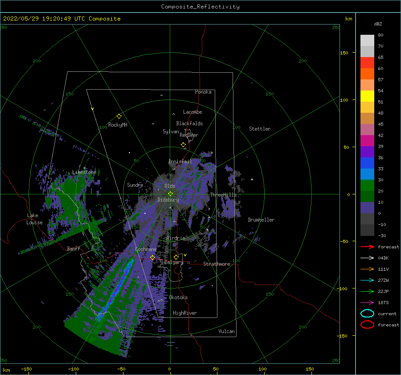This screenshot has width=401, height=375.
Task: Click the Olds label
Action: pos(170,186)
